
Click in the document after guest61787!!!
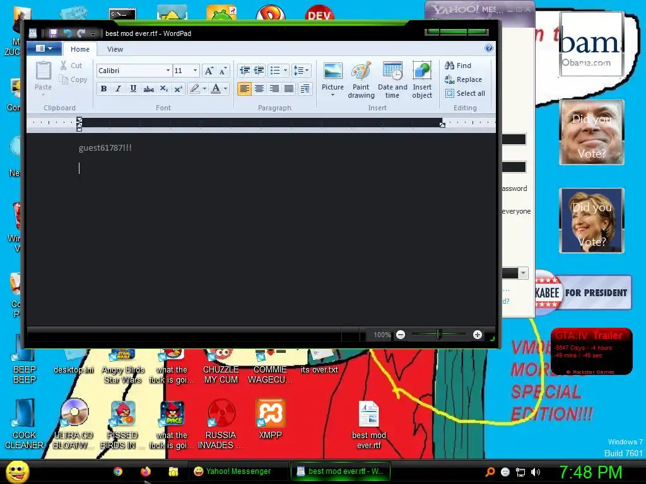[132, 147]
